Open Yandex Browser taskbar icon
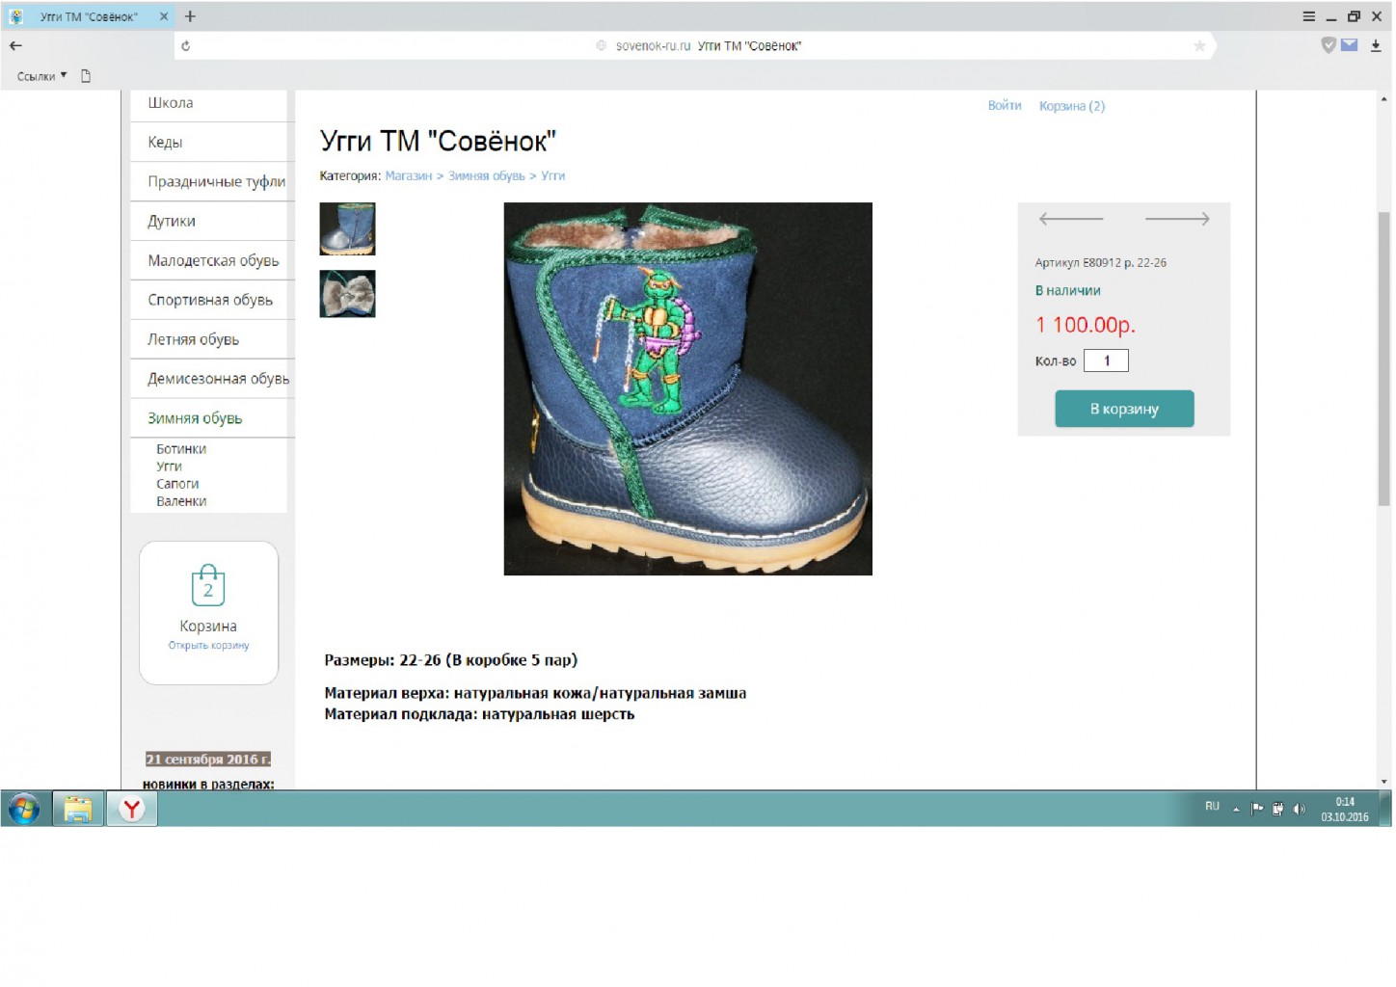This screenshot has width=1396, height=987. [x=132, y=809]
